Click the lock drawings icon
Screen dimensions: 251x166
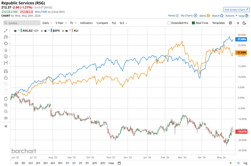click(6, 78)
